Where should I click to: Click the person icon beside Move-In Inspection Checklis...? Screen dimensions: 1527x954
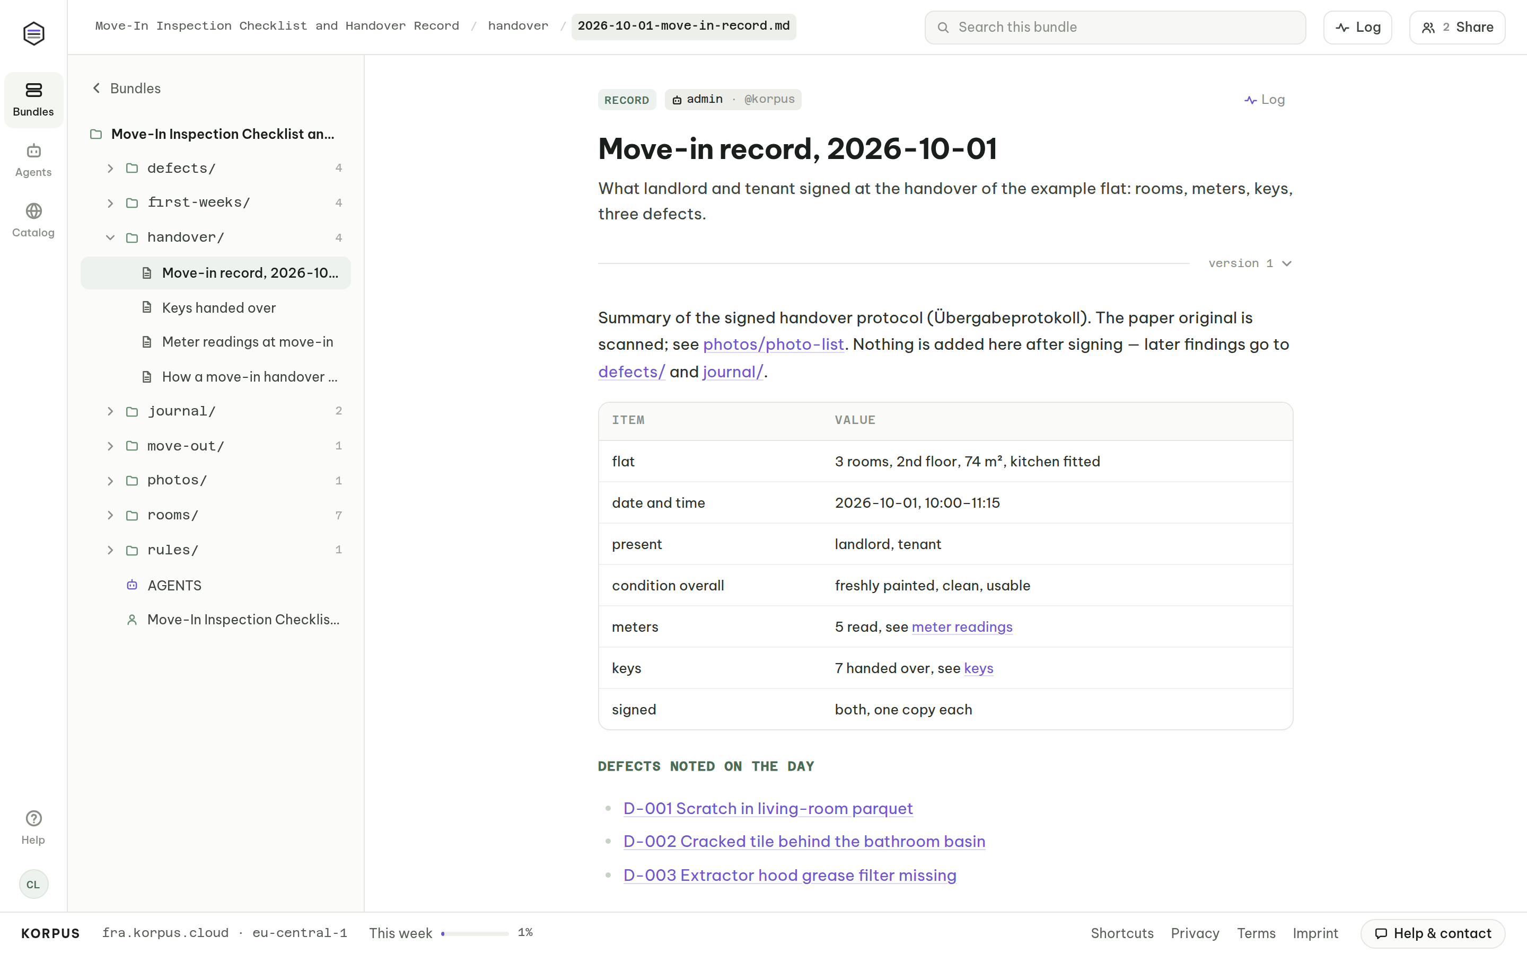click(132, 620)
